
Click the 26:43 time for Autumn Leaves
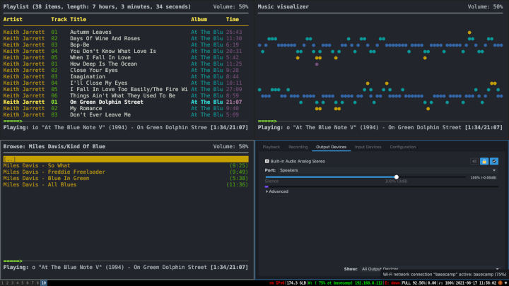coord(234,32)
